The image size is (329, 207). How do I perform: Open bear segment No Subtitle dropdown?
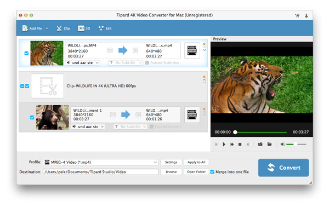[x=131, y=127]
